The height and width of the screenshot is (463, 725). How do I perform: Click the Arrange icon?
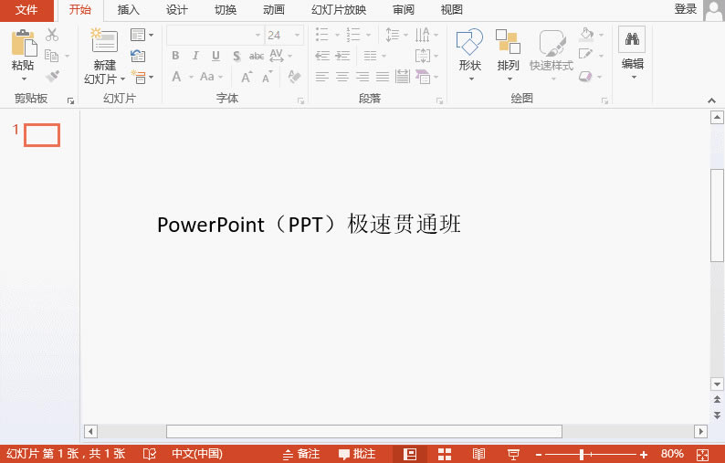click(508, 42)
